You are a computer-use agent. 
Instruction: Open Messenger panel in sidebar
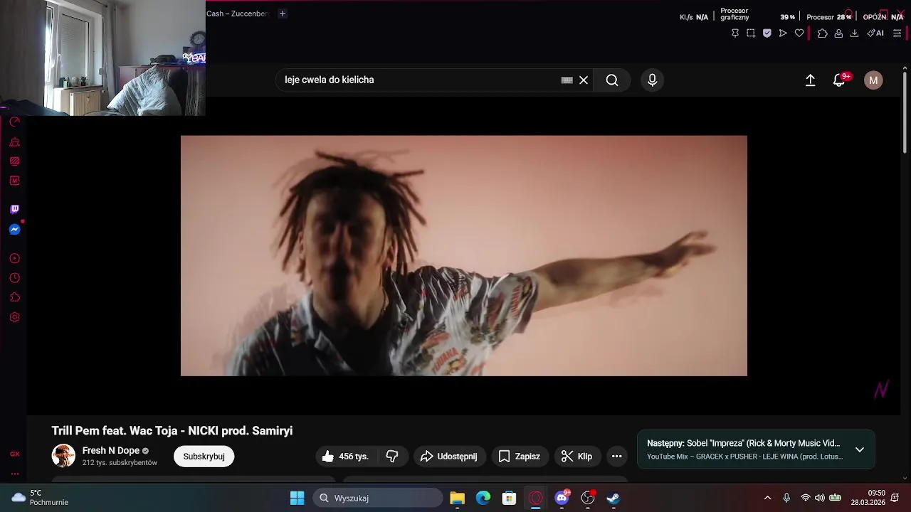(14, 230)
